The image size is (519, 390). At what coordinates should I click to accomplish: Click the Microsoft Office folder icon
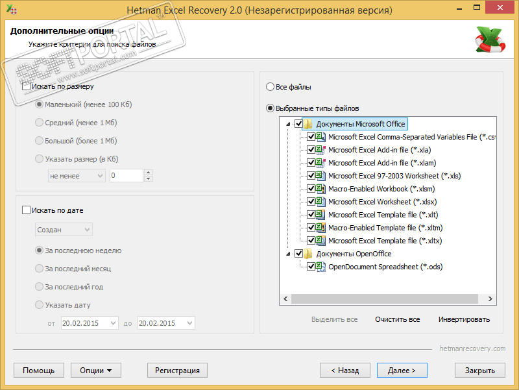point(308,124)
